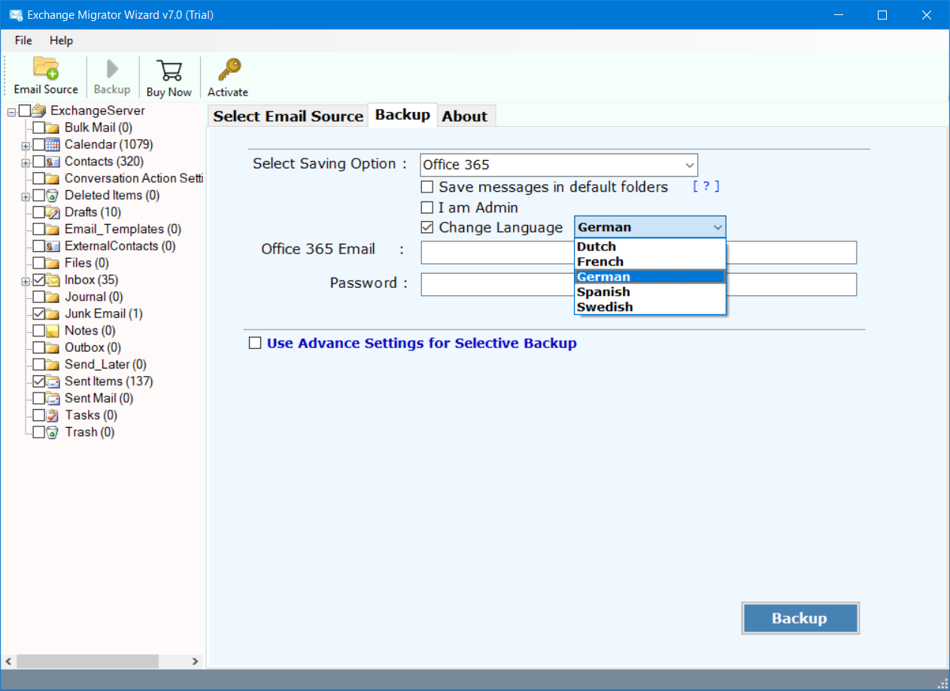
Task: Expand the Contacts tree node
Action: (x=26, y=162)
